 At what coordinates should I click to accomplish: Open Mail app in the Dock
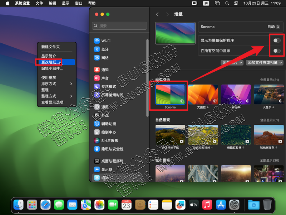click(x=73, y=205)
